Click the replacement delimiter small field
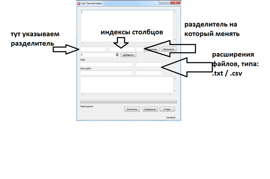Image resolution: width=270 pixels, height=179 pixels. pos(139,49)
